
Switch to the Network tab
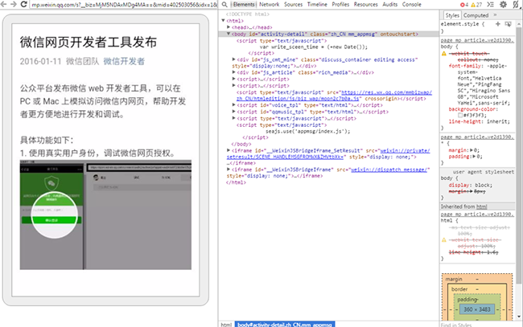[270, 4]
